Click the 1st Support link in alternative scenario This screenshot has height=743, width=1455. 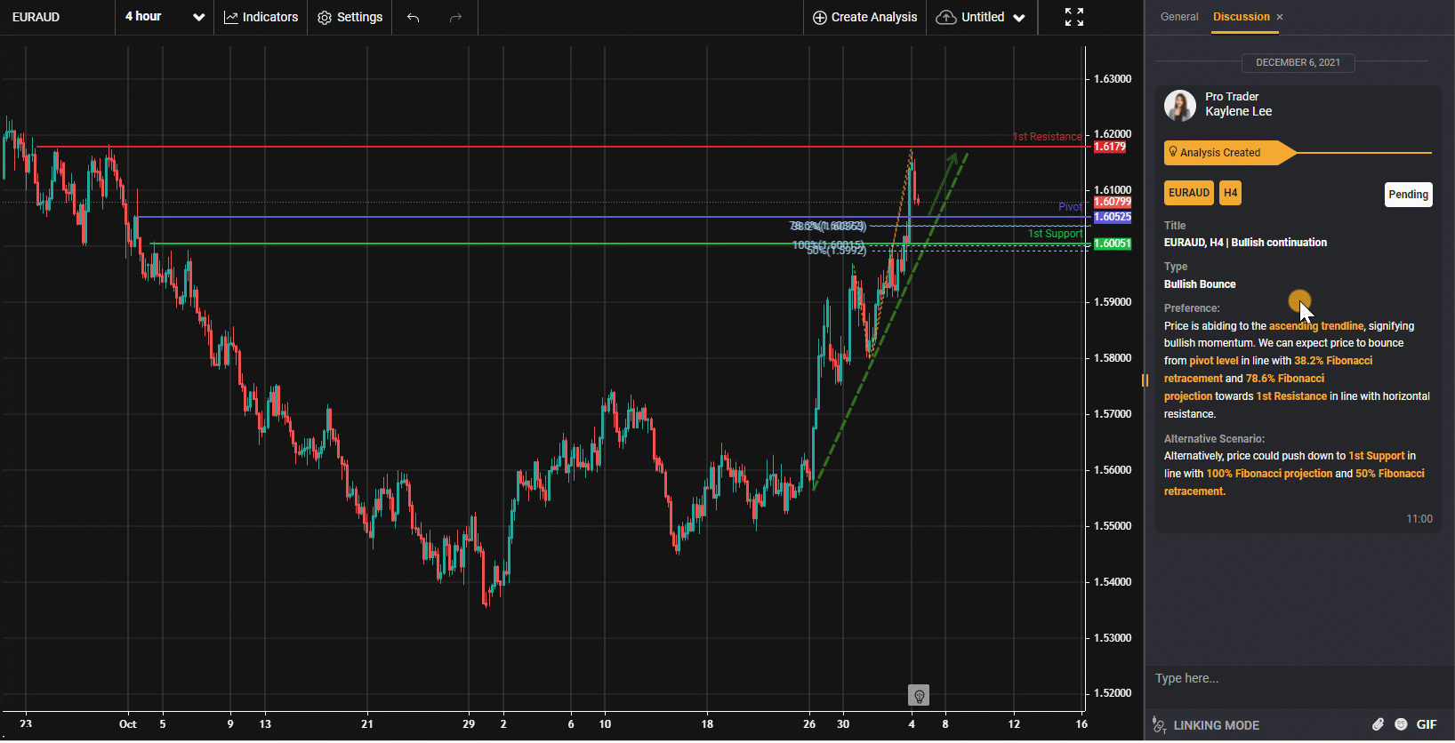pyautogui.click(x=1377, y=456)
